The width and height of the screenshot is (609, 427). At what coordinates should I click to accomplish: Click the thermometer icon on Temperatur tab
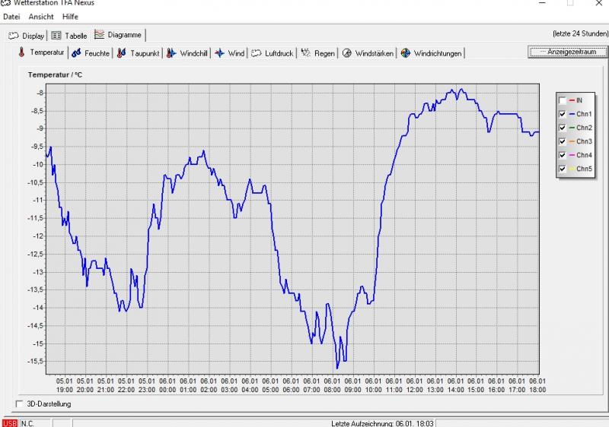(x=21, y=52)
